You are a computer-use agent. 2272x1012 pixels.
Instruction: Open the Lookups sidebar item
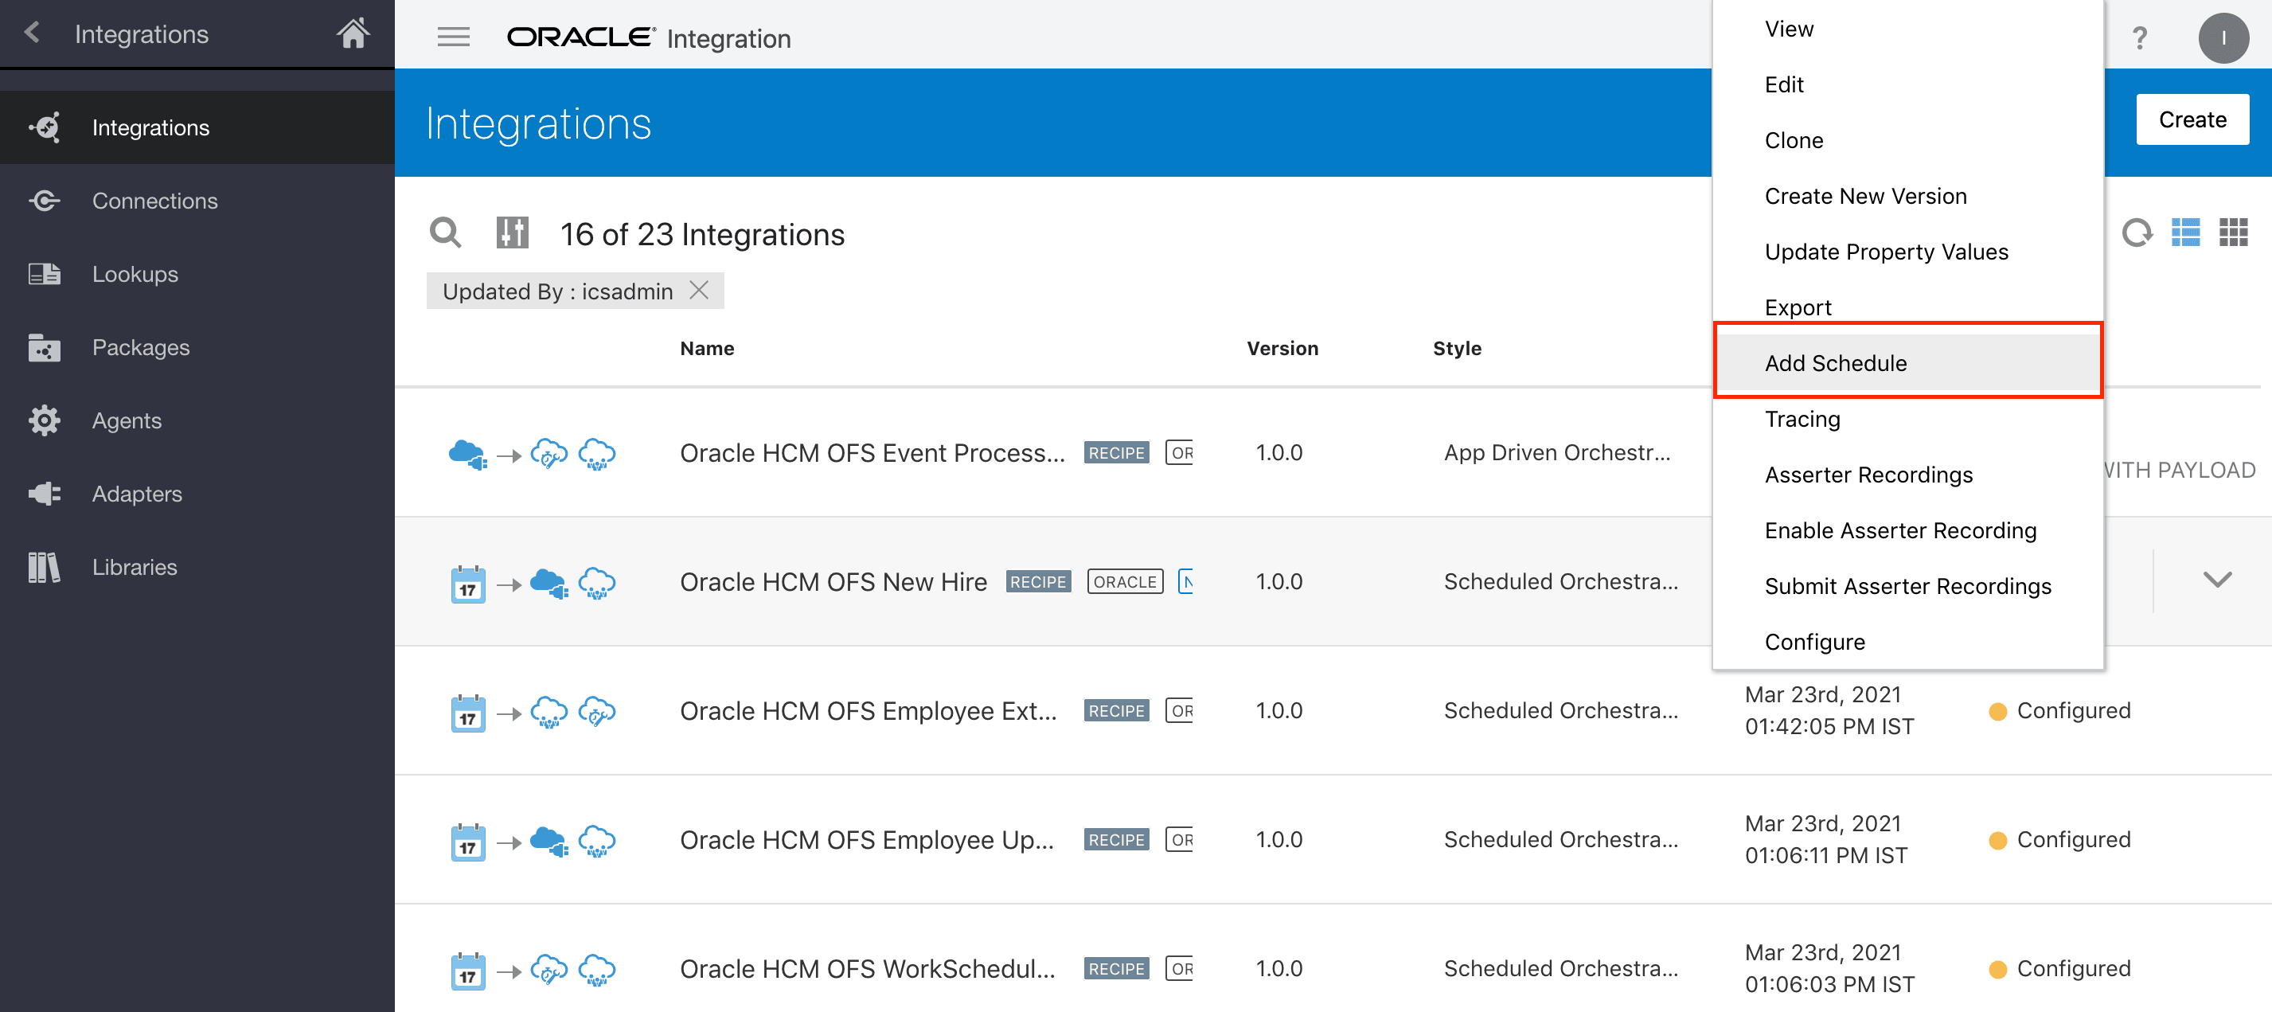coord(135,274)
